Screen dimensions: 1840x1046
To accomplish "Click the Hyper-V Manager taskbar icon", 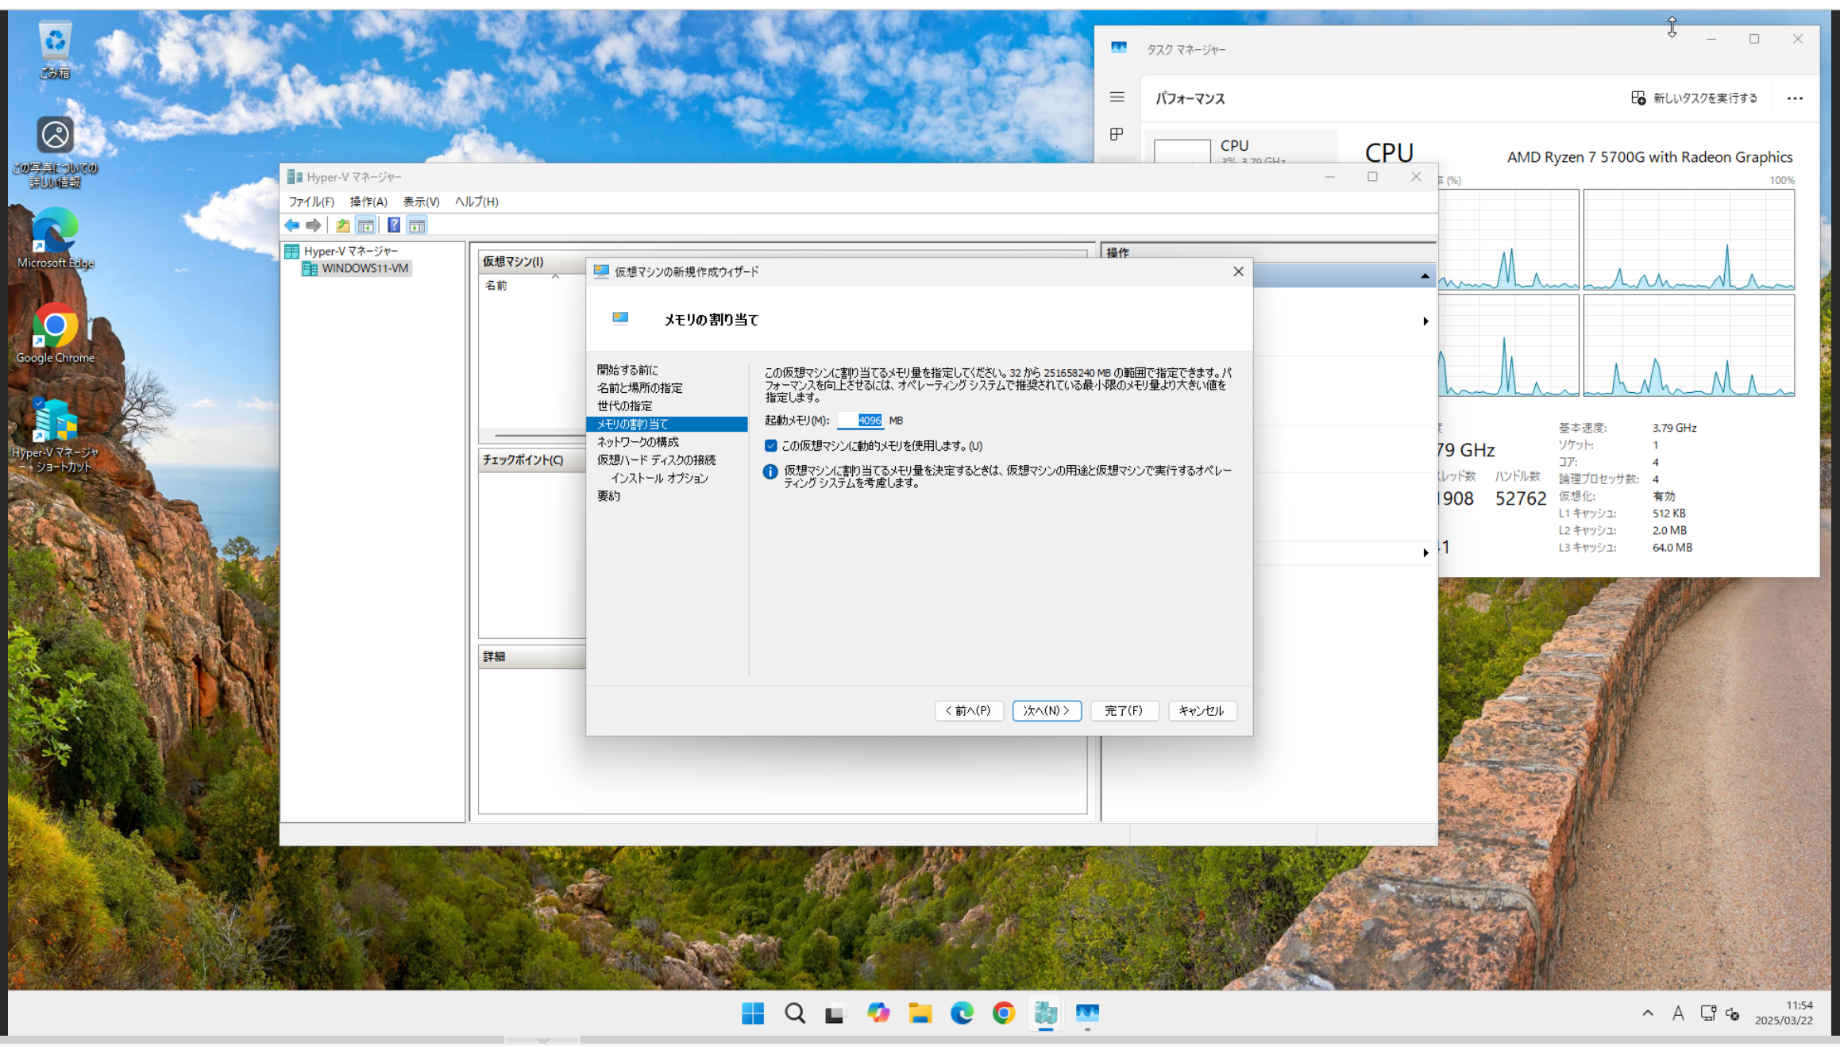I will pyautogui.click(x=1045, y=1013).
